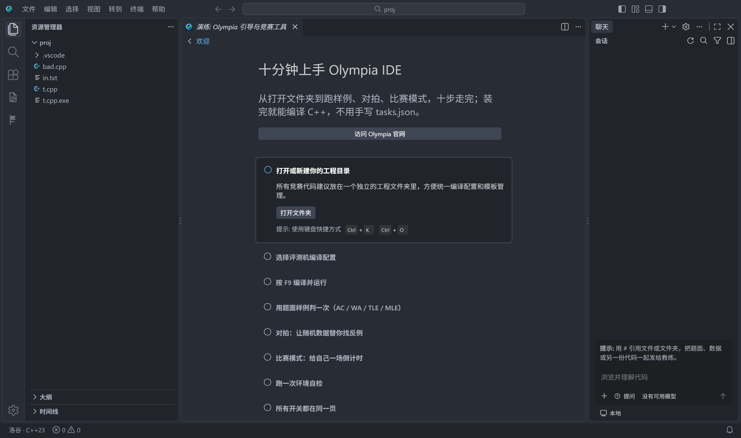Screen dimensions: 741x438
Task: Go back to 欢迎 page link
Action: 202,41
